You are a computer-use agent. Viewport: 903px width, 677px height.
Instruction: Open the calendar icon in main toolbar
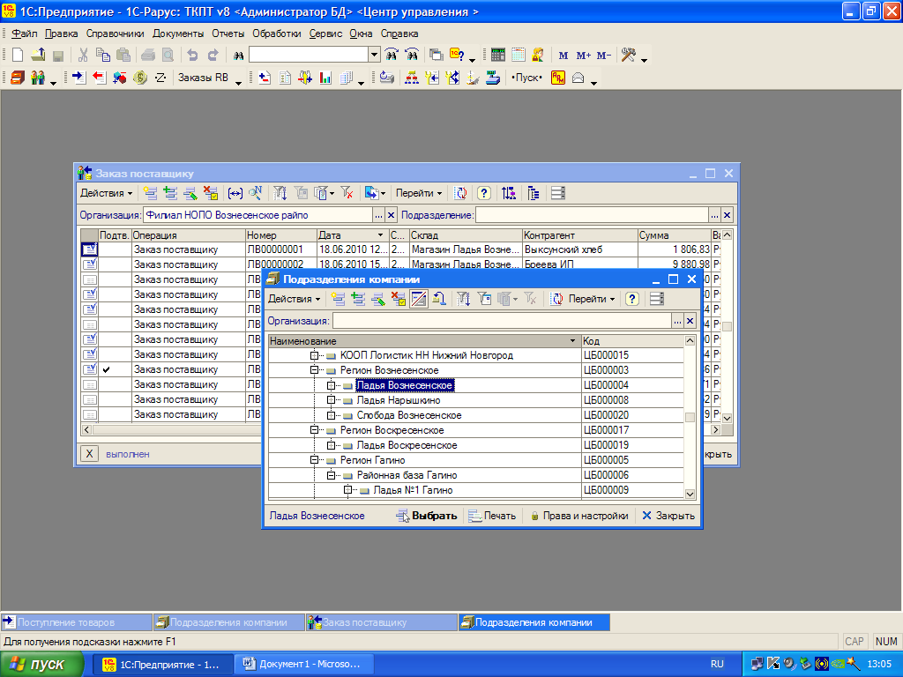coord(519,56)
